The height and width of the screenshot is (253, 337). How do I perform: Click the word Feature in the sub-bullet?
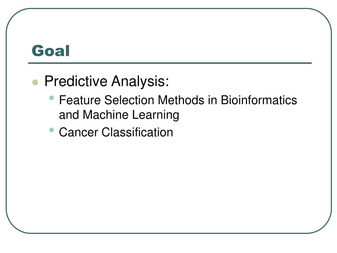(x=80, y=100)
